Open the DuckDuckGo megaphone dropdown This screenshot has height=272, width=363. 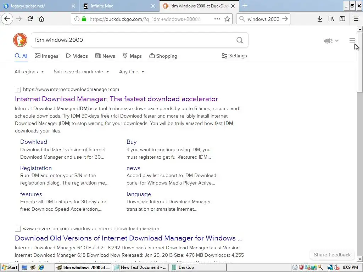coord(331,41)
